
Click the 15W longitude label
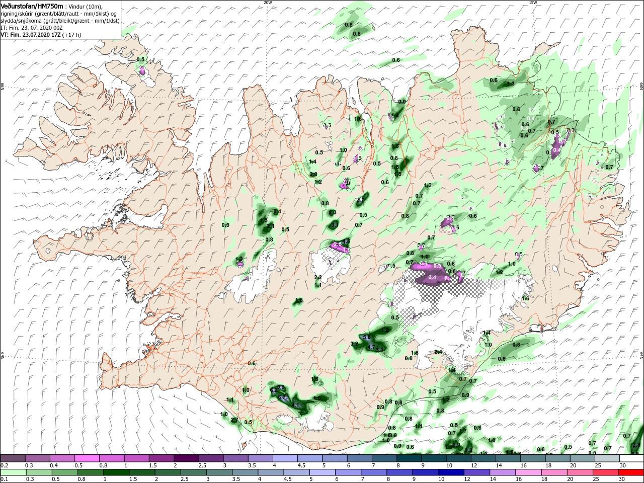tap(532, 3)
